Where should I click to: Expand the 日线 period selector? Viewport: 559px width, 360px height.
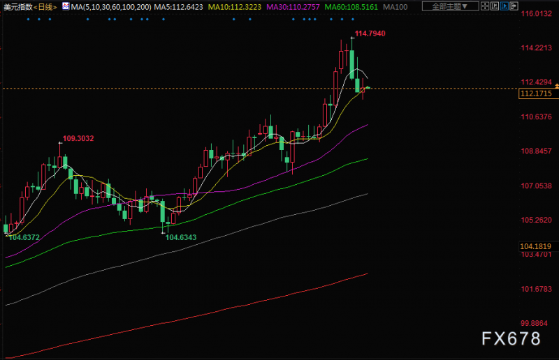[45, 7]
